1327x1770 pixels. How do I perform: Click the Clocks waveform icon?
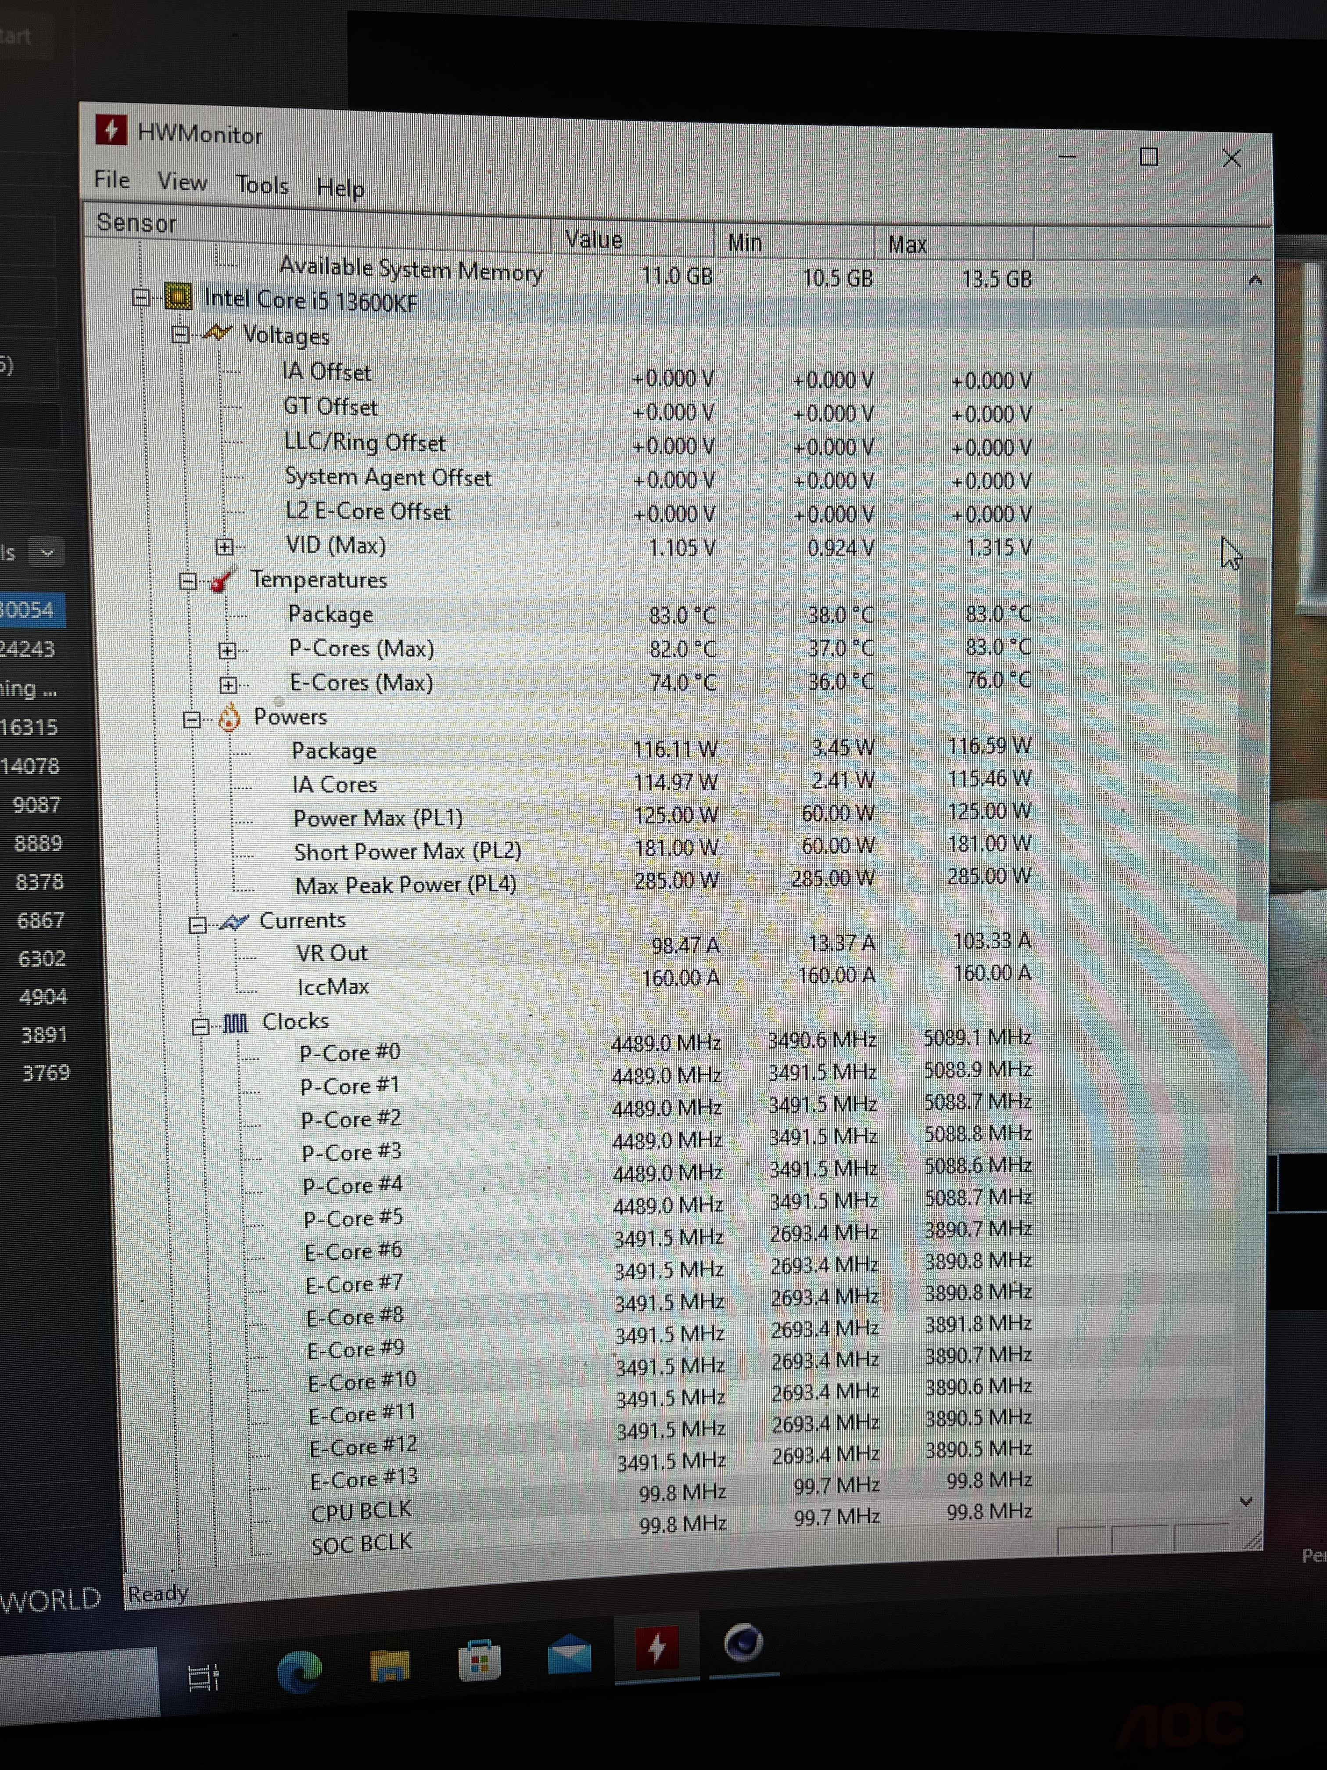click(236, 1023)
